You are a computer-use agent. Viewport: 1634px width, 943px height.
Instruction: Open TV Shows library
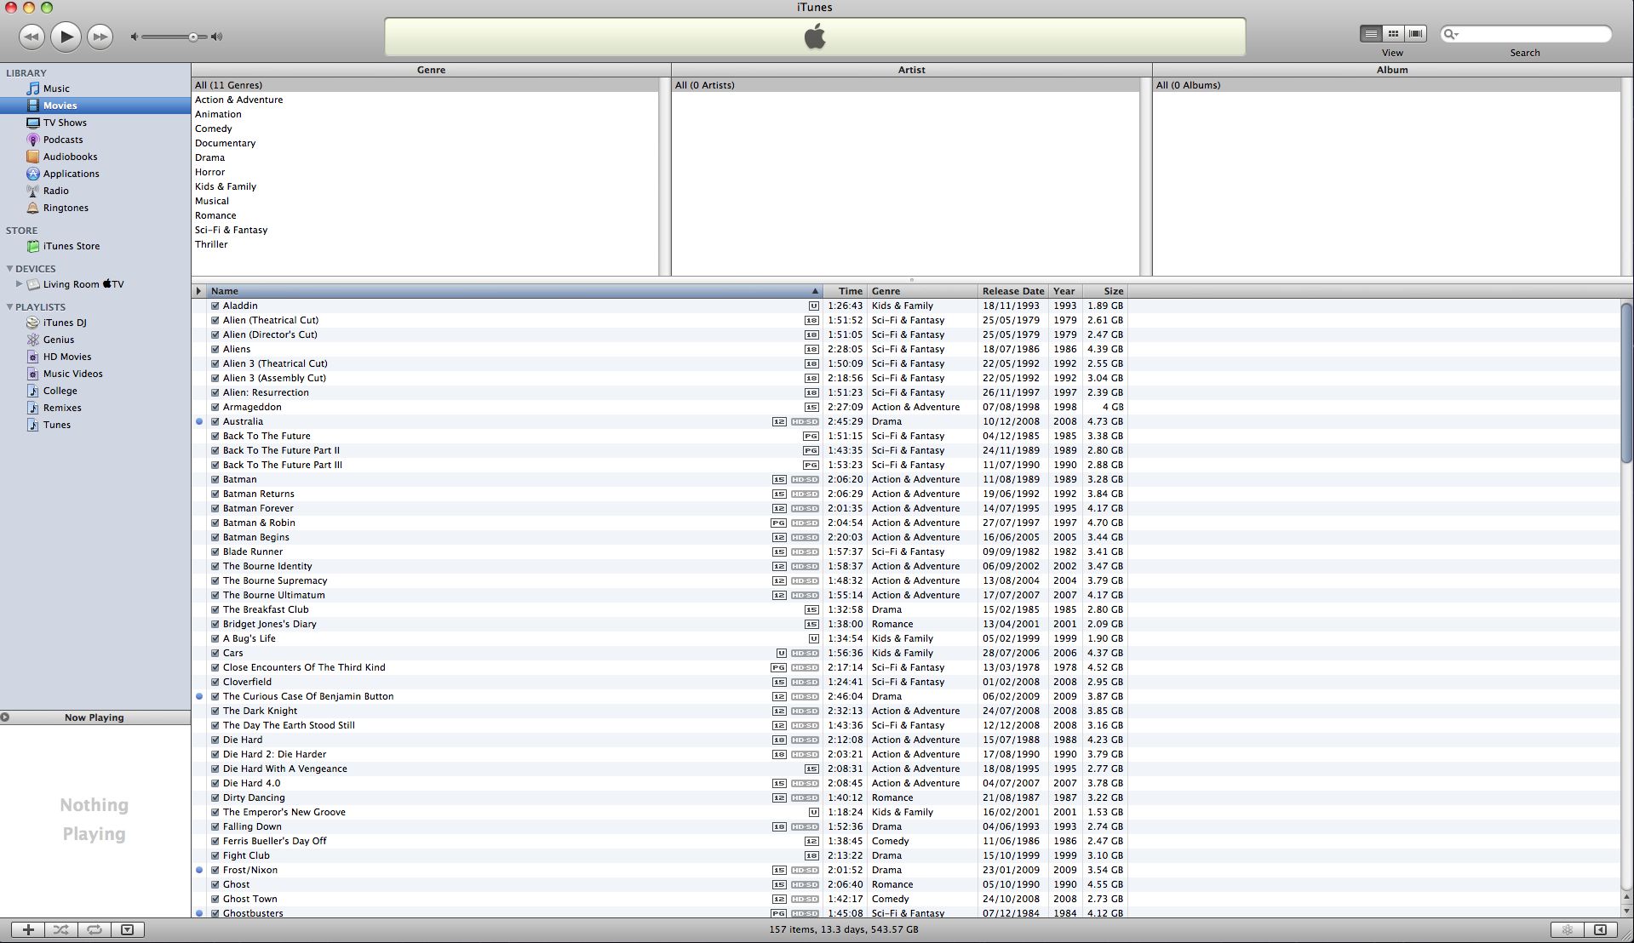pos(65,123)
